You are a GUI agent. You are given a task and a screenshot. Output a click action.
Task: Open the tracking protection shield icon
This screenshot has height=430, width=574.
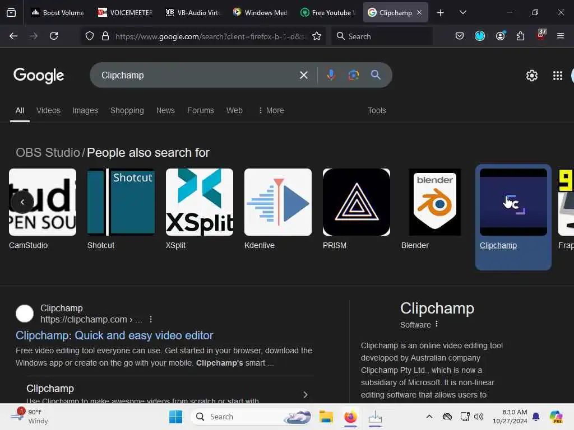coord(90,36)
